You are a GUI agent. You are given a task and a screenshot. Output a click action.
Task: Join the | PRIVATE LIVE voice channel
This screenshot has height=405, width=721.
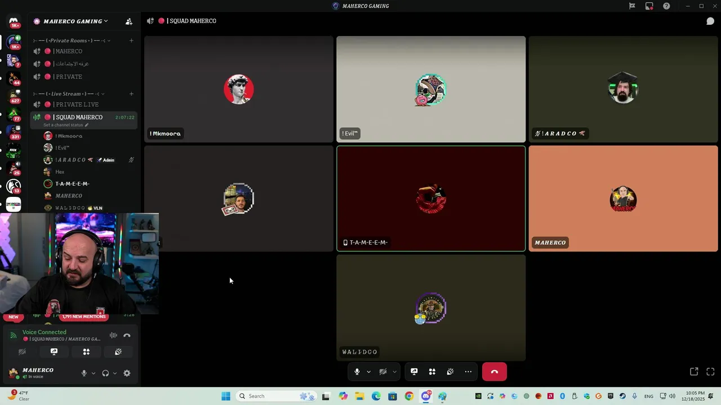[x=84, y=105]
